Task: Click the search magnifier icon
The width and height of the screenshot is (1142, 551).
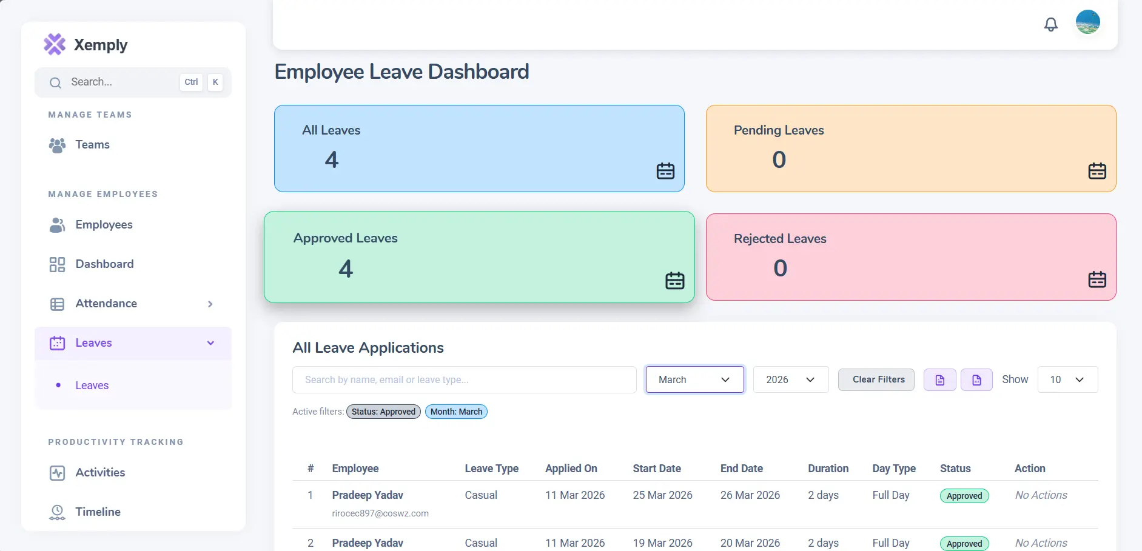Action: coord(55,82)
